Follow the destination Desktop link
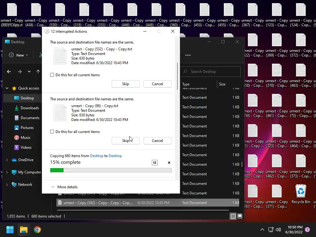Image resolution: width=316 pixels, height=237 pixels. click(115, 156)
